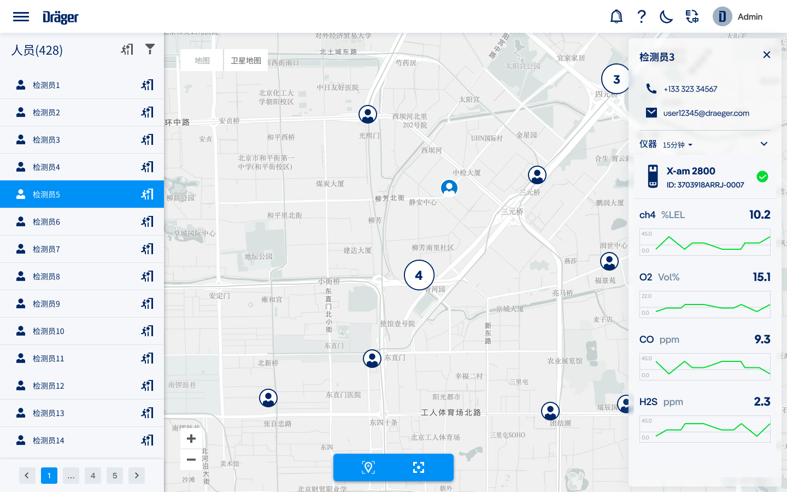The height and width of the screenshot is (492, 787).
Task: Go to next page of personnel
Action: pyautogui.click(x=137, y=476)
